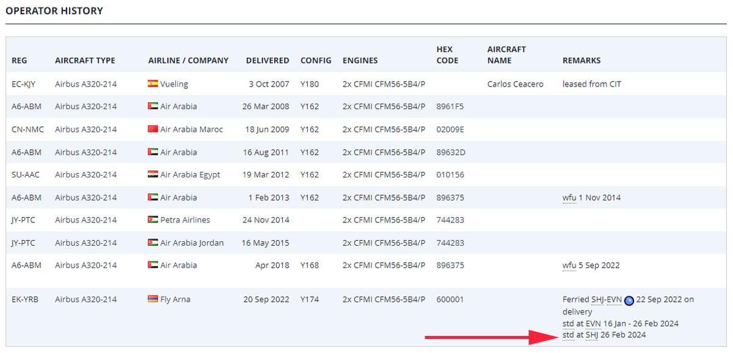Viewport: 733px width, 353px height.
Task: Click the hex code 8961F5
Action: [450, 106]
